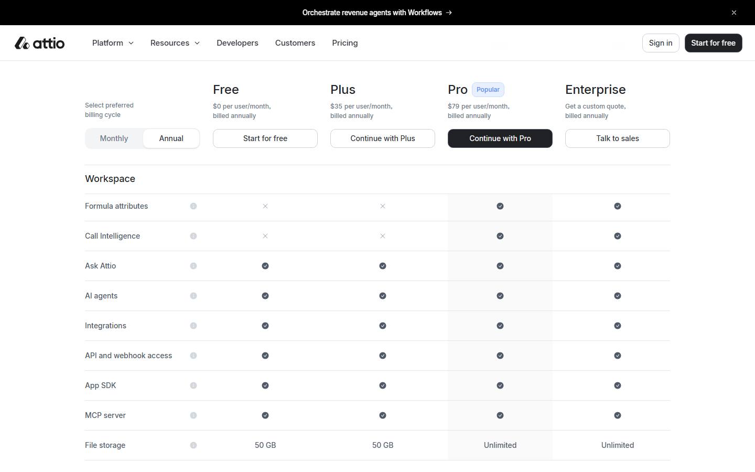This screenshot has height=472, width=755.
Task: Click Free plan Start for free button
Action: (265, 138)
